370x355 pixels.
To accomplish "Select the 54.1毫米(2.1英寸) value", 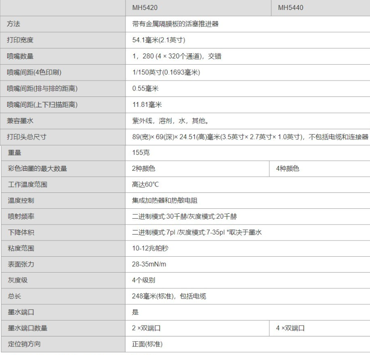I will (x=159, y=40).
